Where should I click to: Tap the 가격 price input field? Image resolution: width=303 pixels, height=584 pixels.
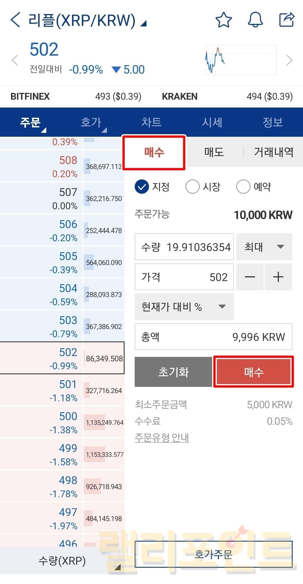184,277
